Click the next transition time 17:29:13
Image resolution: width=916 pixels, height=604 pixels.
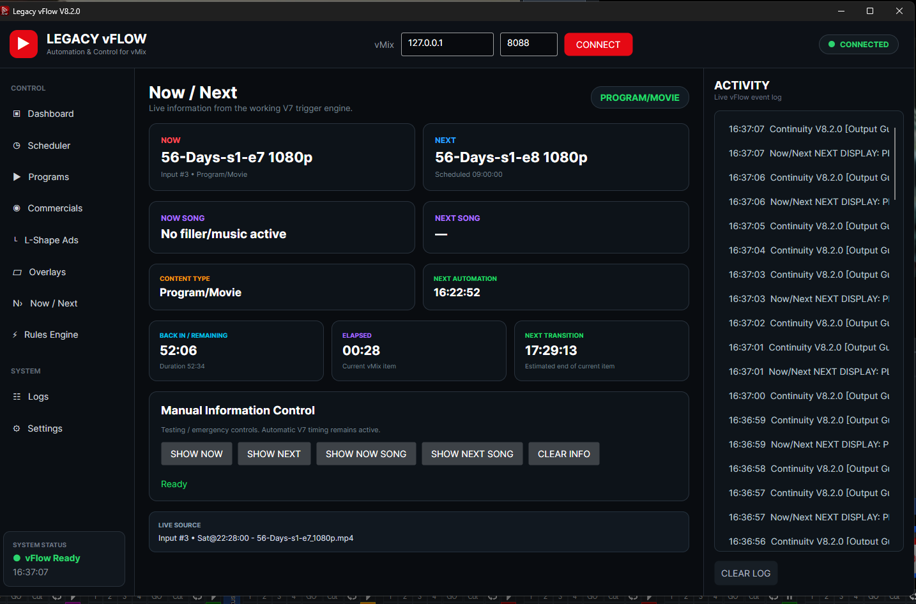click(x=551, y=351)
